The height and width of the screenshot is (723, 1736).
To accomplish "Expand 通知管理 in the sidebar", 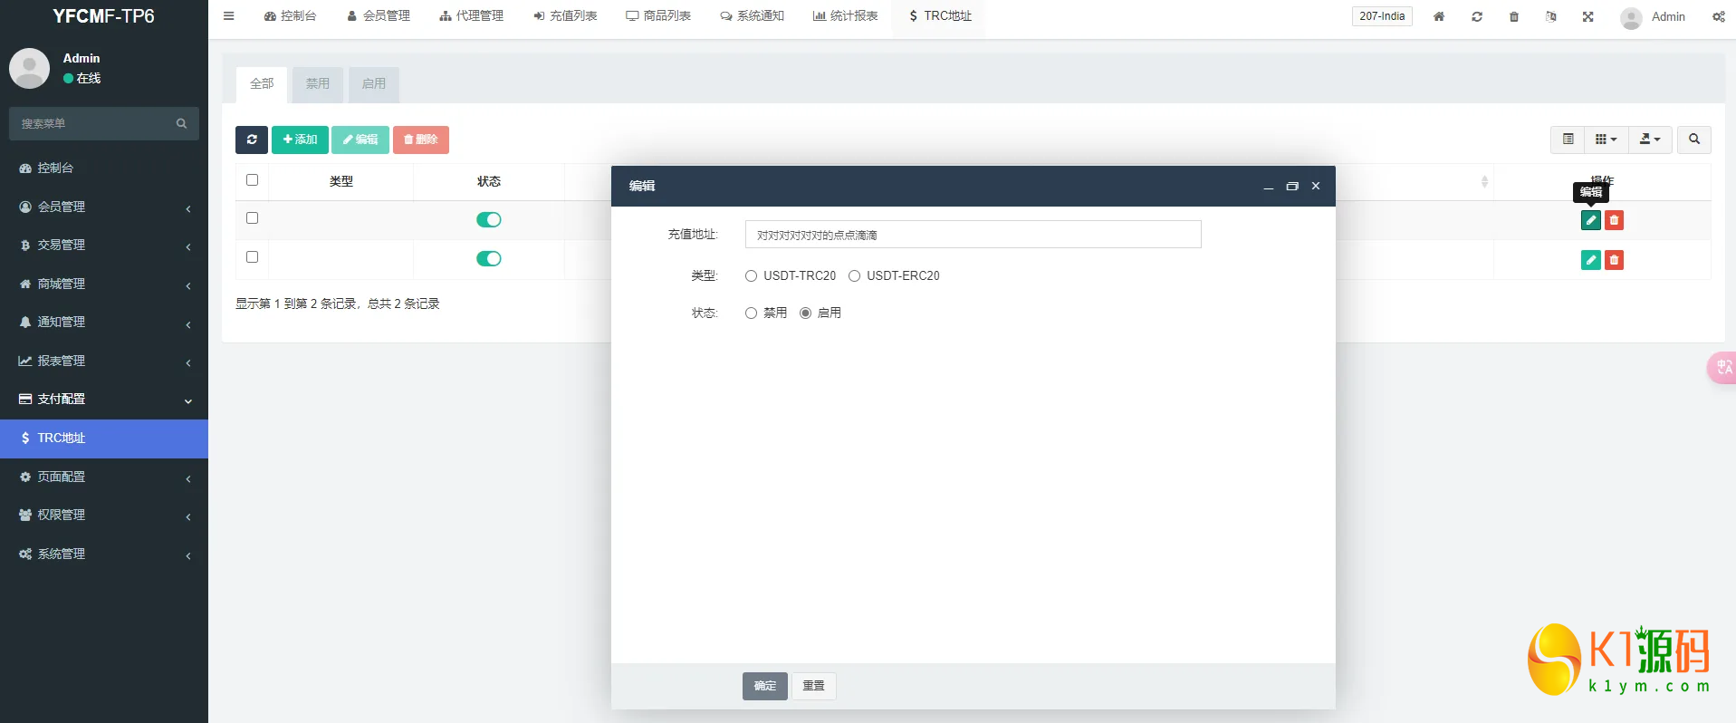I will click(x=104, y=322).
